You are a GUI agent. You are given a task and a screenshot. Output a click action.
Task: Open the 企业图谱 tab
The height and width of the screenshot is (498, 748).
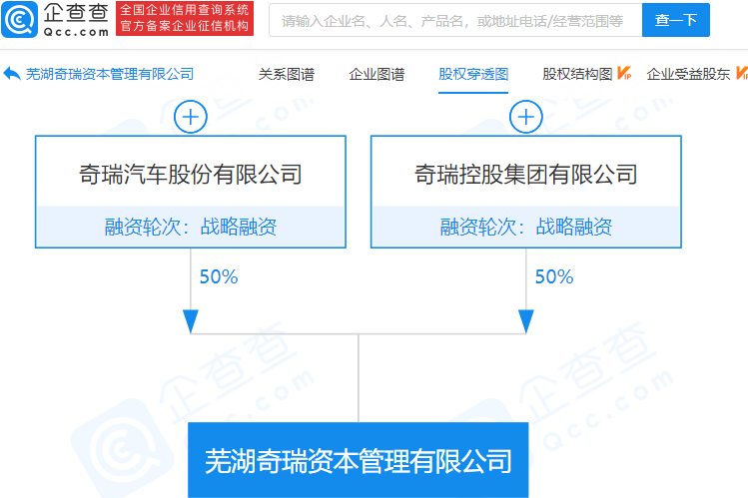click(376, 74)
